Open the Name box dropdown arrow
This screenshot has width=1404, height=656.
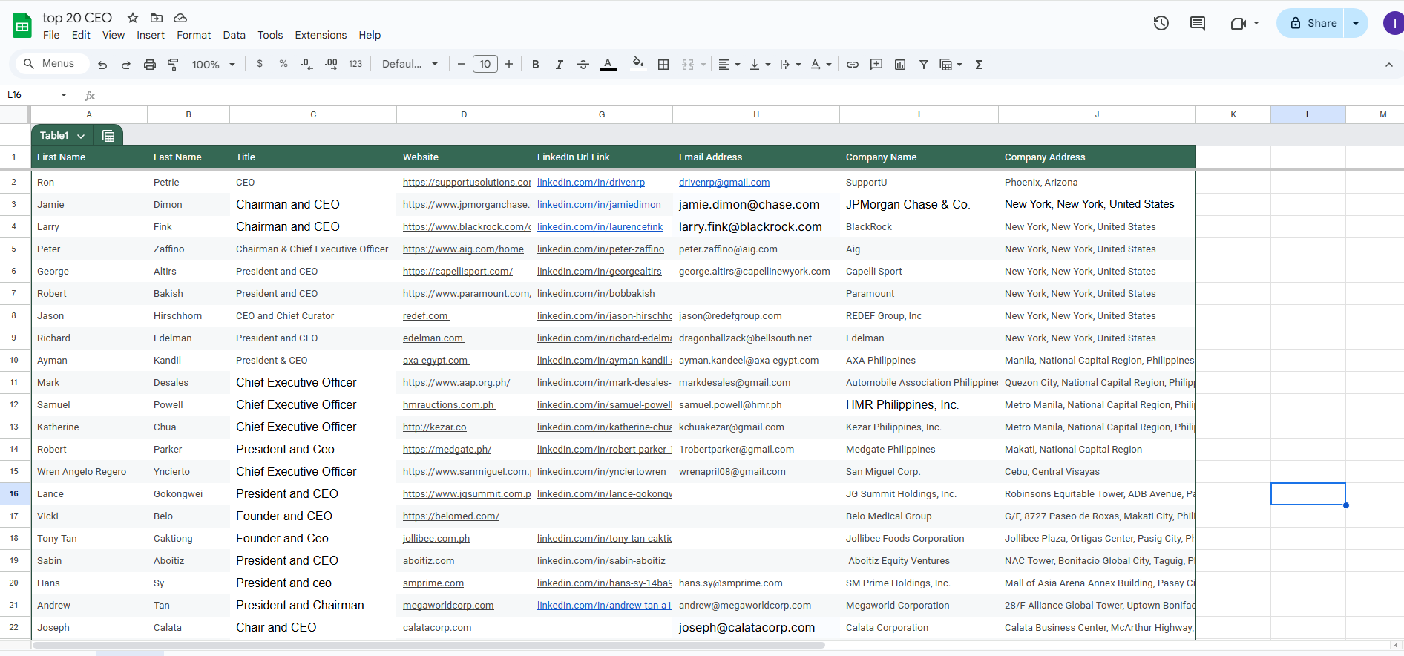(x=64, y=95)
